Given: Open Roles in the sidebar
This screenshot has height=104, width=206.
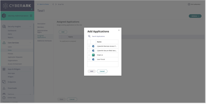Looking at the screenshot, I should pos(10,50).
